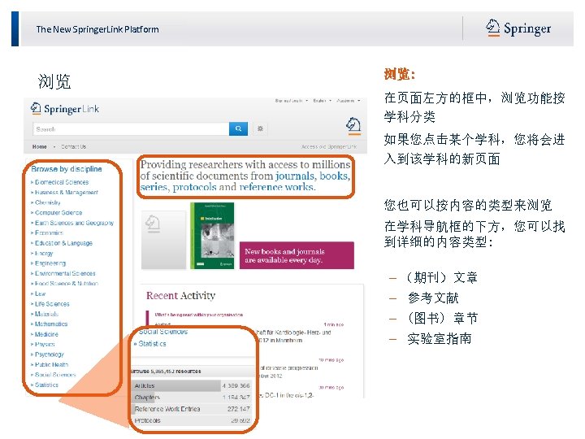Browse the Reference Work Entries row
Screen dimensions: 585x439
tap(192, 409)
